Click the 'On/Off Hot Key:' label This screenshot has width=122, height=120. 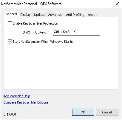(x=34, y=32)
